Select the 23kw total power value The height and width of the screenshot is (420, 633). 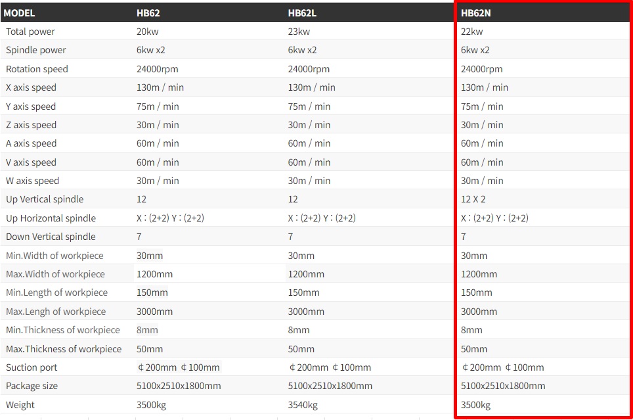(x=299, y=32)
